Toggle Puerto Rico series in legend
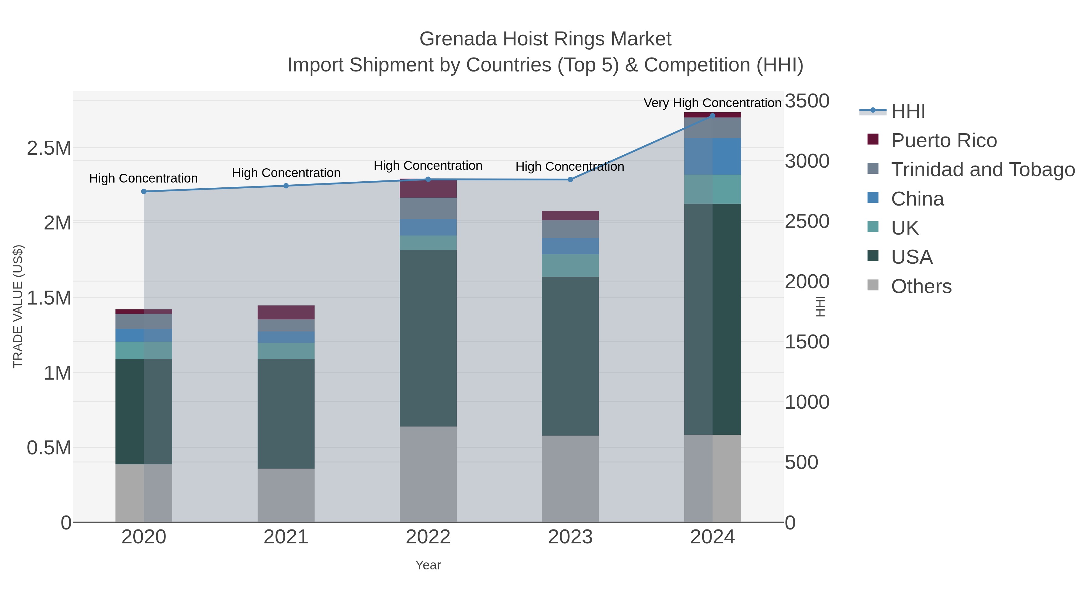The height and width of the screenshot is (613, 1091). click(x=932, y=140)
